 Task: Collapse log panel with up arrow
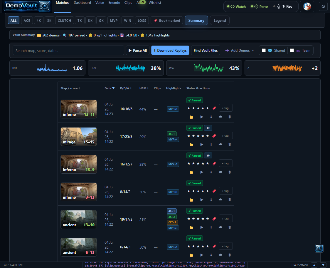[x=314, y=265]
